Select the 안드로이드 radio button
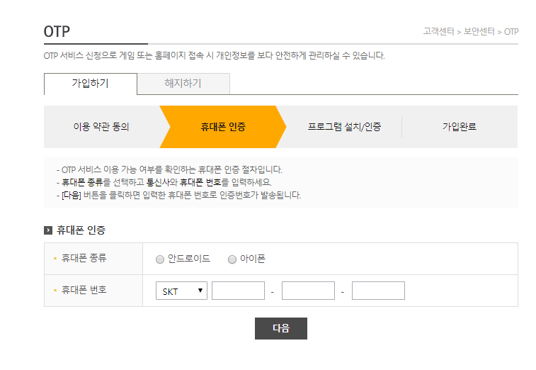This screenshot has height=370, width=536. coord(159,259)
